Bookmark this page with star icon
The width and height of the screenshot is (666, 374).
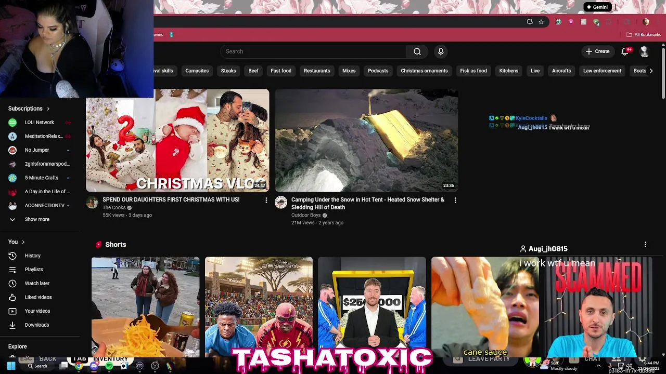(x=541, y=22)
